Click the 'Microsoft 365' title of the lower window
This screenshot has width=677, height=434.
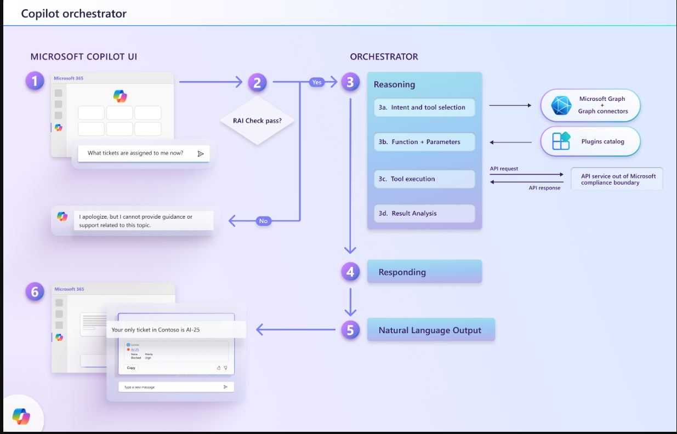tap(69, 289)
